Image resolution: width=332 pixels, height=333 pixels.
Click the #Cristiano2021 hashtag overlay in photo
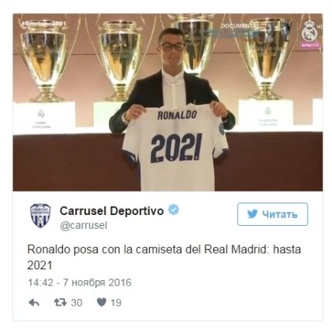44,23
